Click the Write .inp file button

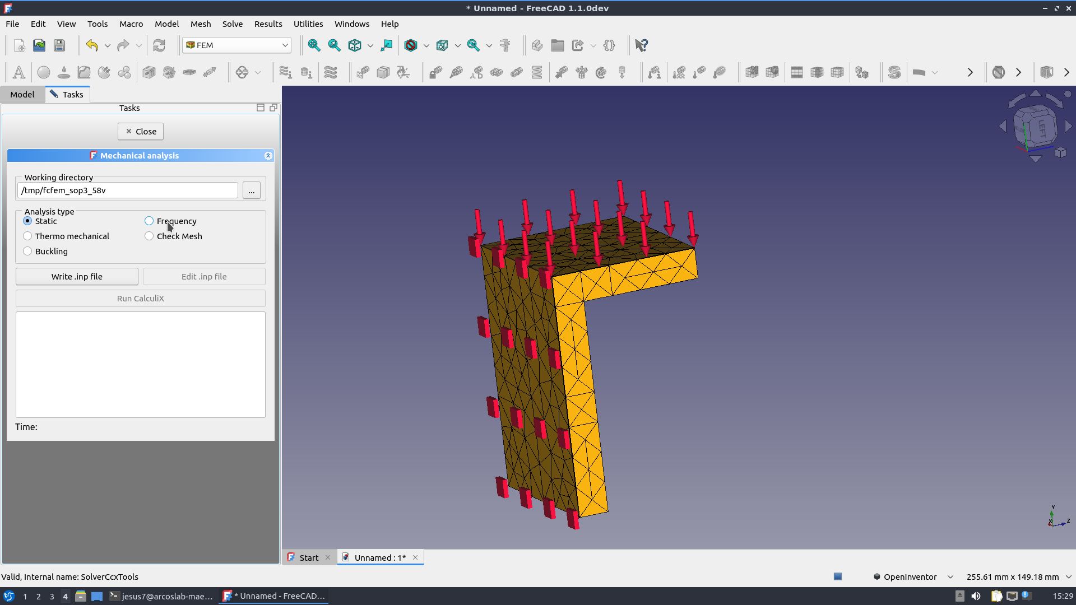click(x=77, y=277)
